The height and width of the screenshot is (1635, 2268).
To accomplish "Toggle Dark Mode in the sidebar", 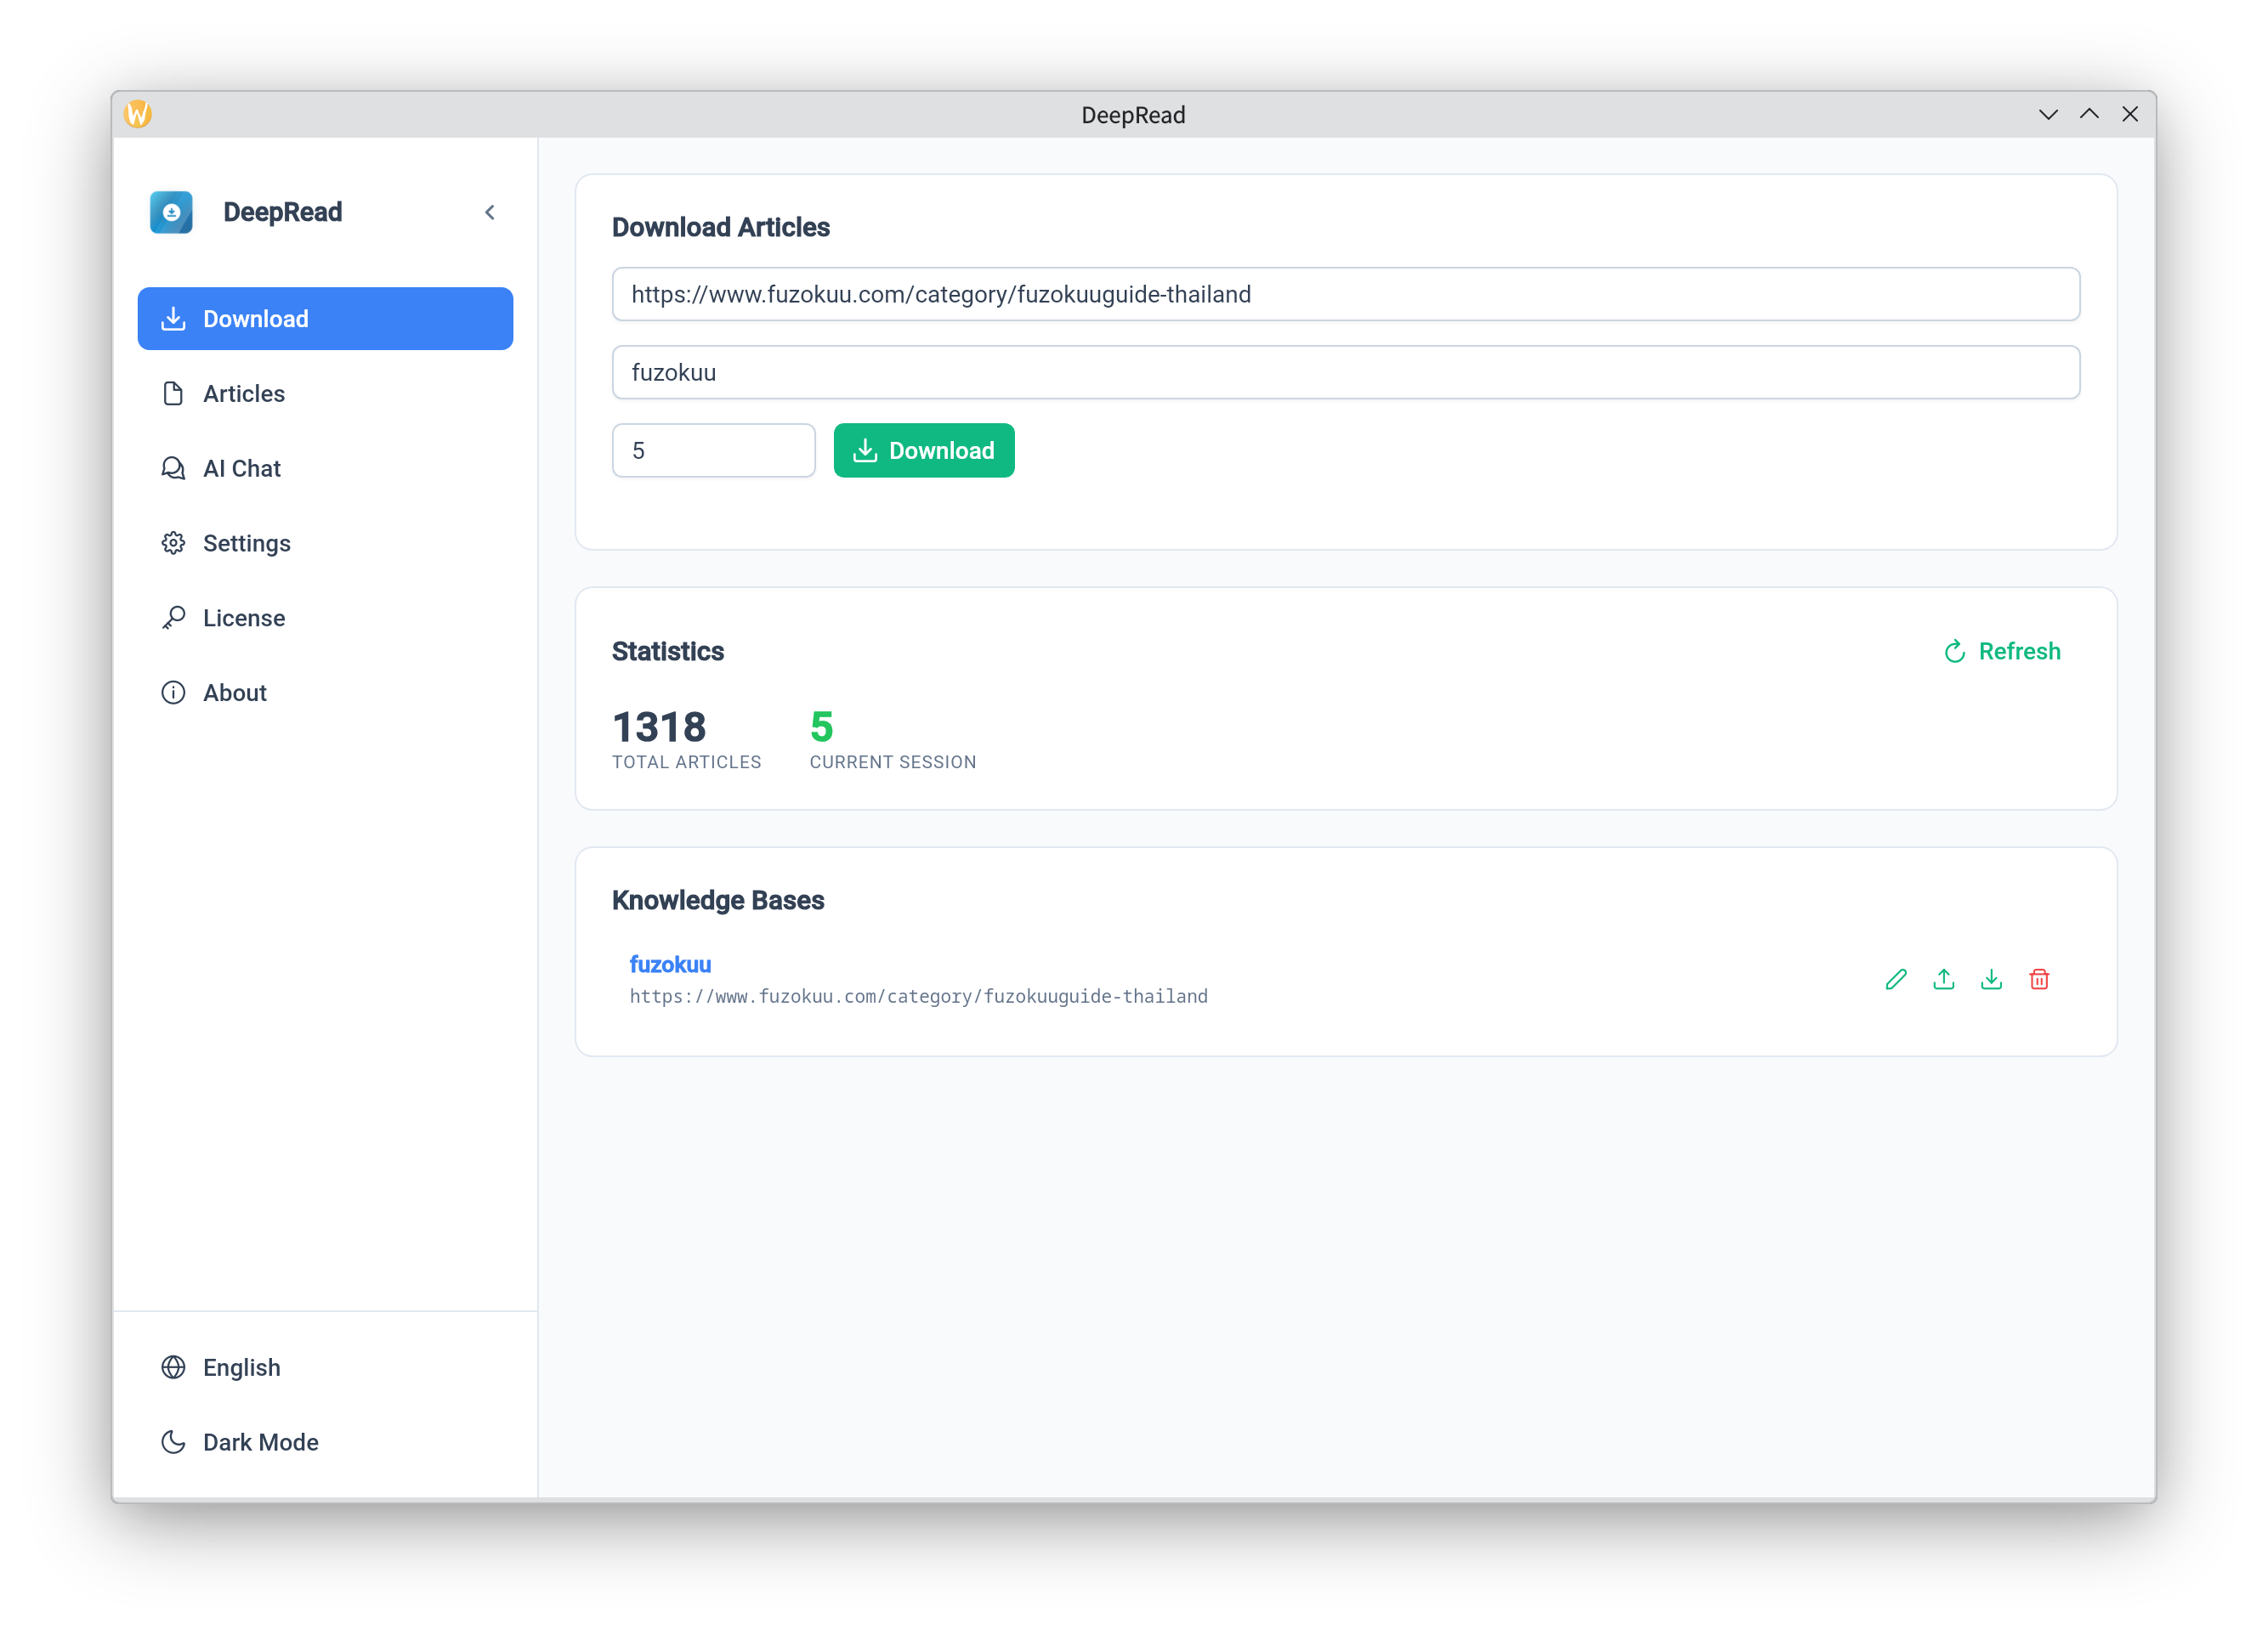I will coord(260,1442).
